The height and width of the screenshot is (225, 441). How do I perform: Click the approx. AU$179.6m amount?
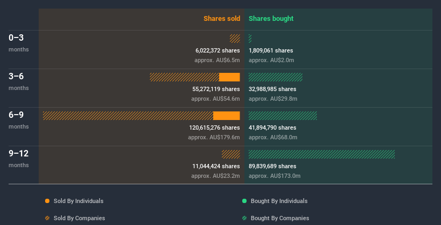coord(214,137)
